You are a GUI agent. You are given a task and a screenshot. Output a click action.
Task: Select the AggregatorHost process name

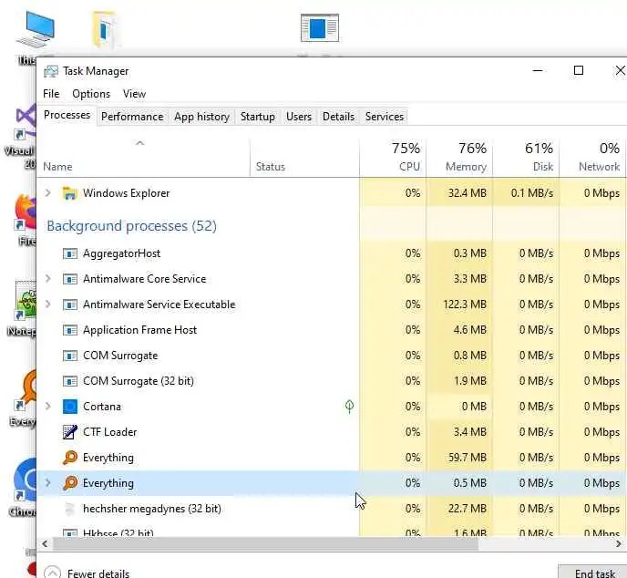121,253
